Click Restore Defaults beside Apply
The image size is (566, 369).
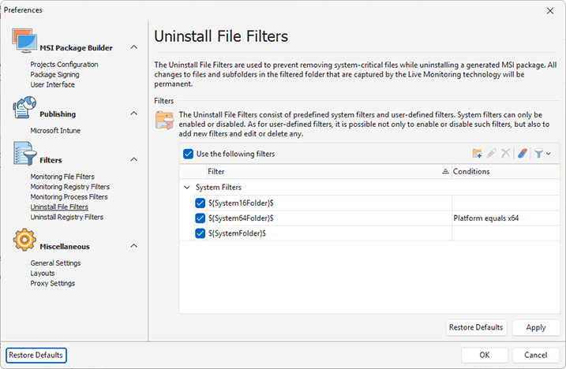pos(475,327)
